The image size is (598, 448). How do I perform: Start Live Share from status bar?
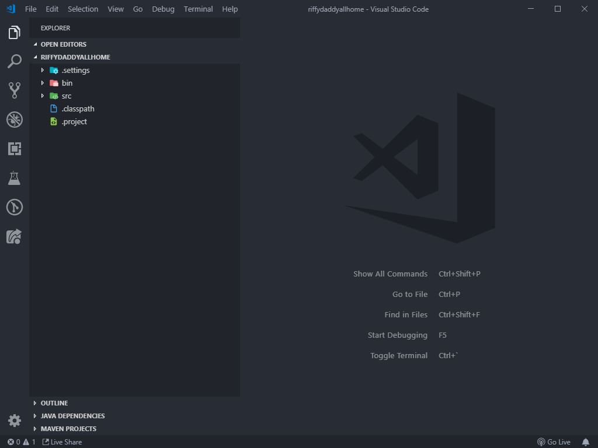pyautogui.click(x=62, y=442)
